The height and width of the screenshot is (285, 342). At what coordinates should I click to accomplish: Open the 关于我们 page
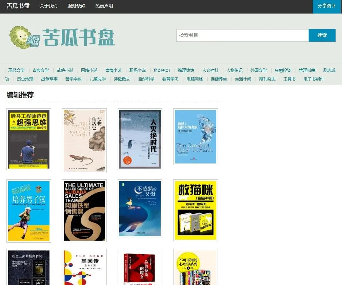(x=48, y=6)
